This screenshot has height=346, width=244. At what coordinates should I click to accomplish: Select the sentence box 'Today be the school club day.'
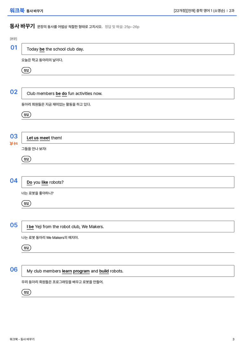coord(128,49)
